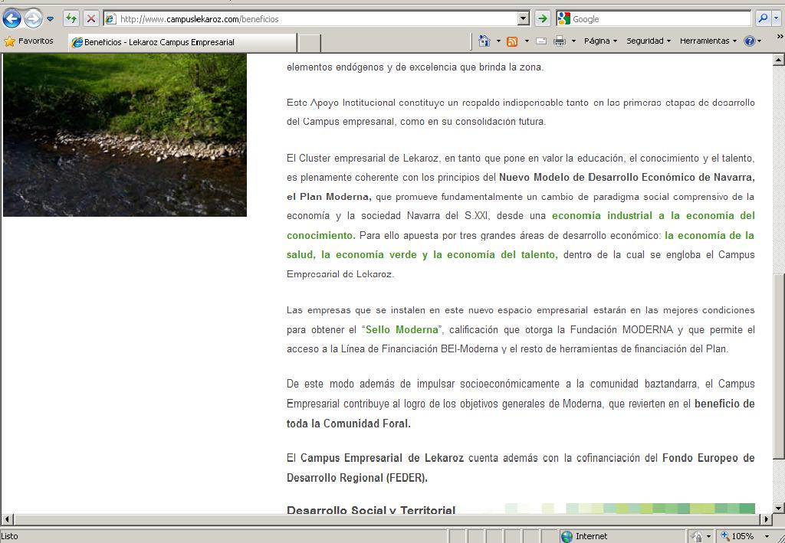The image size is (785, 543).
Task: Click the orange RSS feeds icon
Action: (512, 41)
